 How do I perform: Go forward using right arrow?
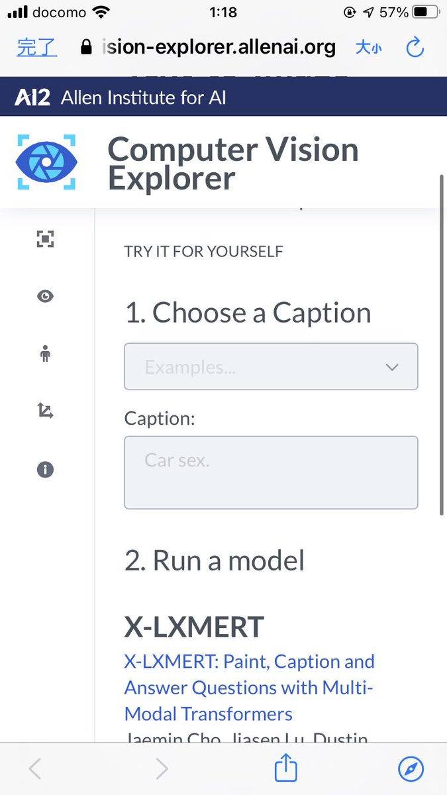(x=161, y=768)
